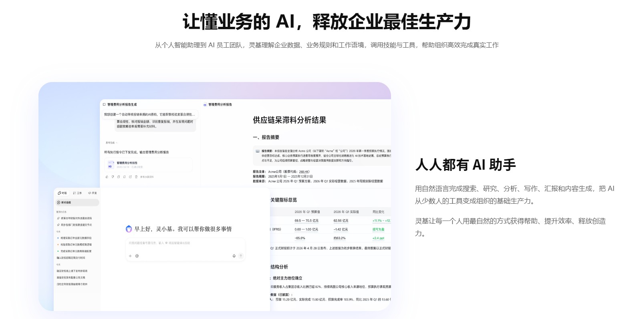This screenshot has width=641, height=319.
Task: Click the @ mention icon in the chat input
Action: pos(137,256)
